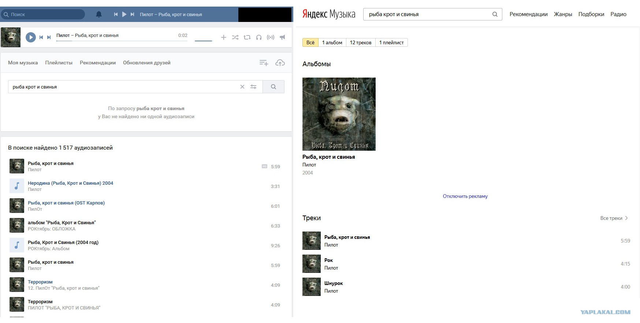Image resolution: width=640 pixels, height=323 pixels.
Task: Click the HQ badge on first VK result
Action: tap(264, 166)
